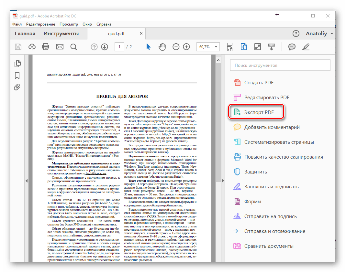Screen dimensions: 346x272
Task: Zoom out with the minus icon
Action: click(x=176, y=47)
